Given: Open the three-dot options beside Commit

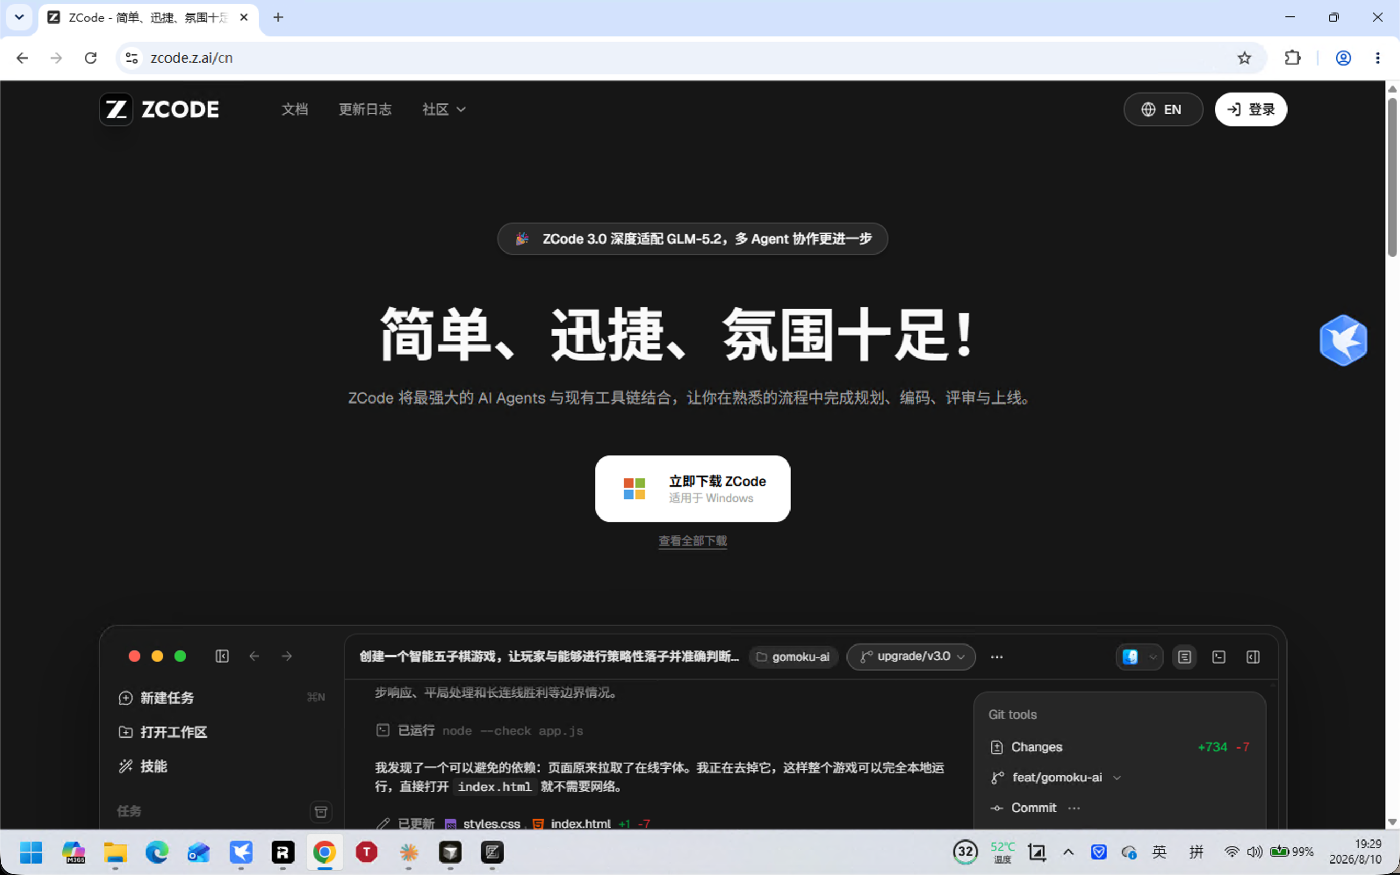Looking at the screenshot, I should click(1074, 808).
